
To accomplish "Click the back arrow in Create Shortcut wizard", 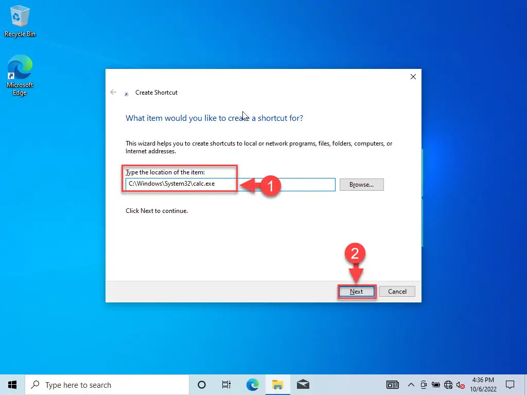I will point(113,92).
